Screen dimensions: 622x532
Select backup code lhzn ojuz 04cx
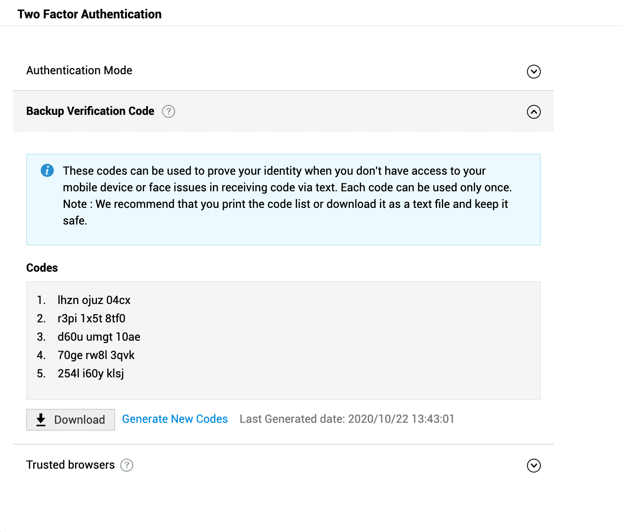(94, 300)
